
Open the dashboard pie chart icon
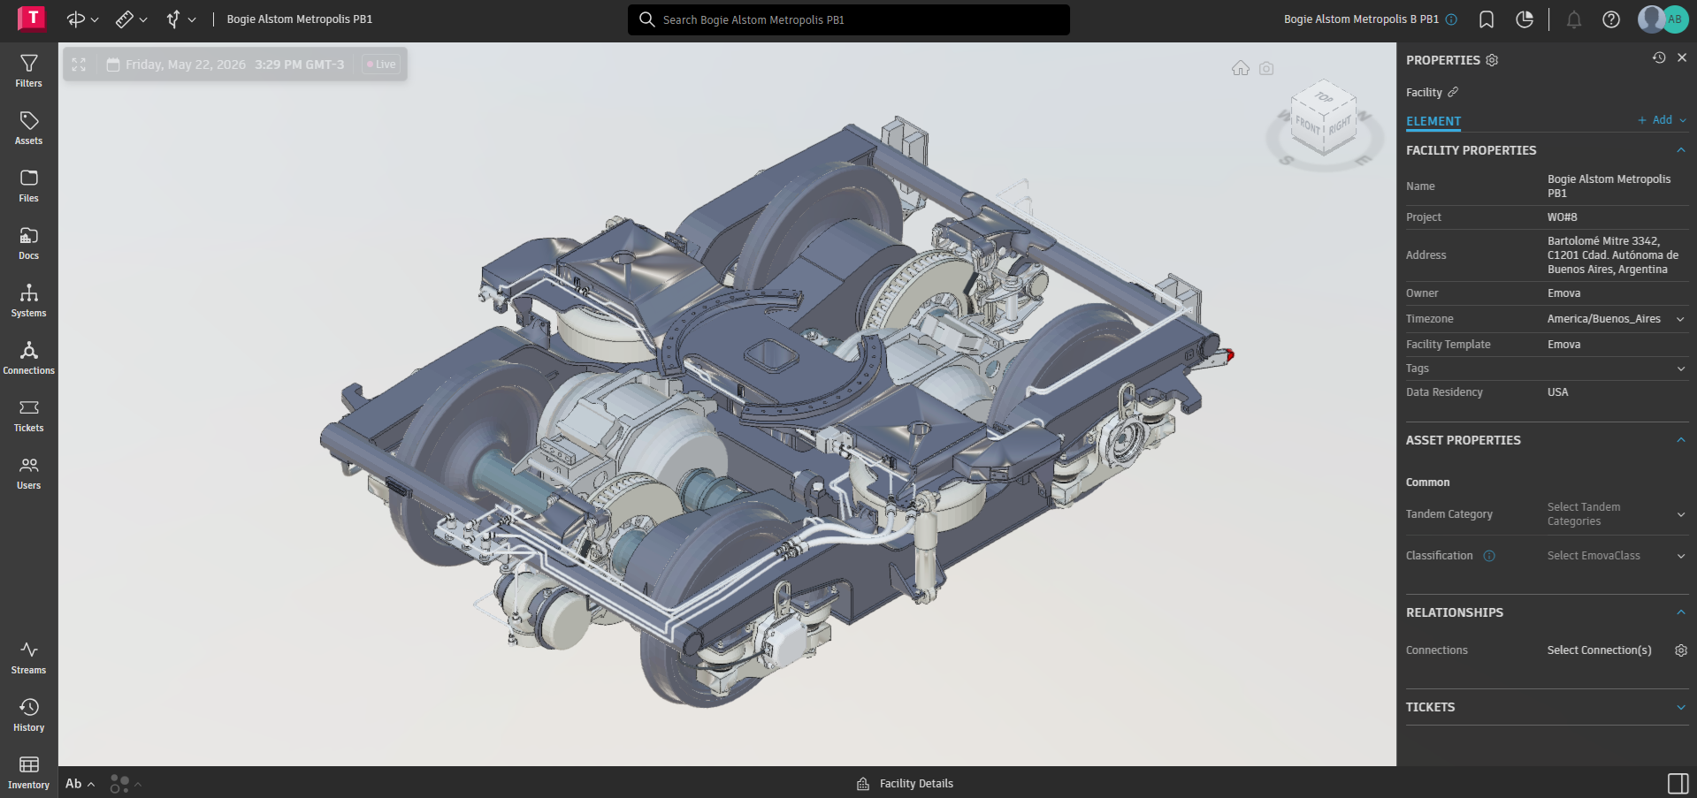pyautogui.click(x=1525, y=19)
